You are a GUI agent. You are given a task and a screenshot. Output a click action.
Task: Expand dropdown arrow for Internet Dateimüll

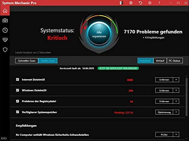(x=176, y=80)
